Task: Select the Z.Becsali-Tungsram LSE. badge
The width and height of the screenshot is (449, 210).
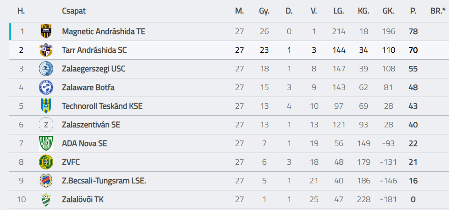Action: [x=46, y=181]
